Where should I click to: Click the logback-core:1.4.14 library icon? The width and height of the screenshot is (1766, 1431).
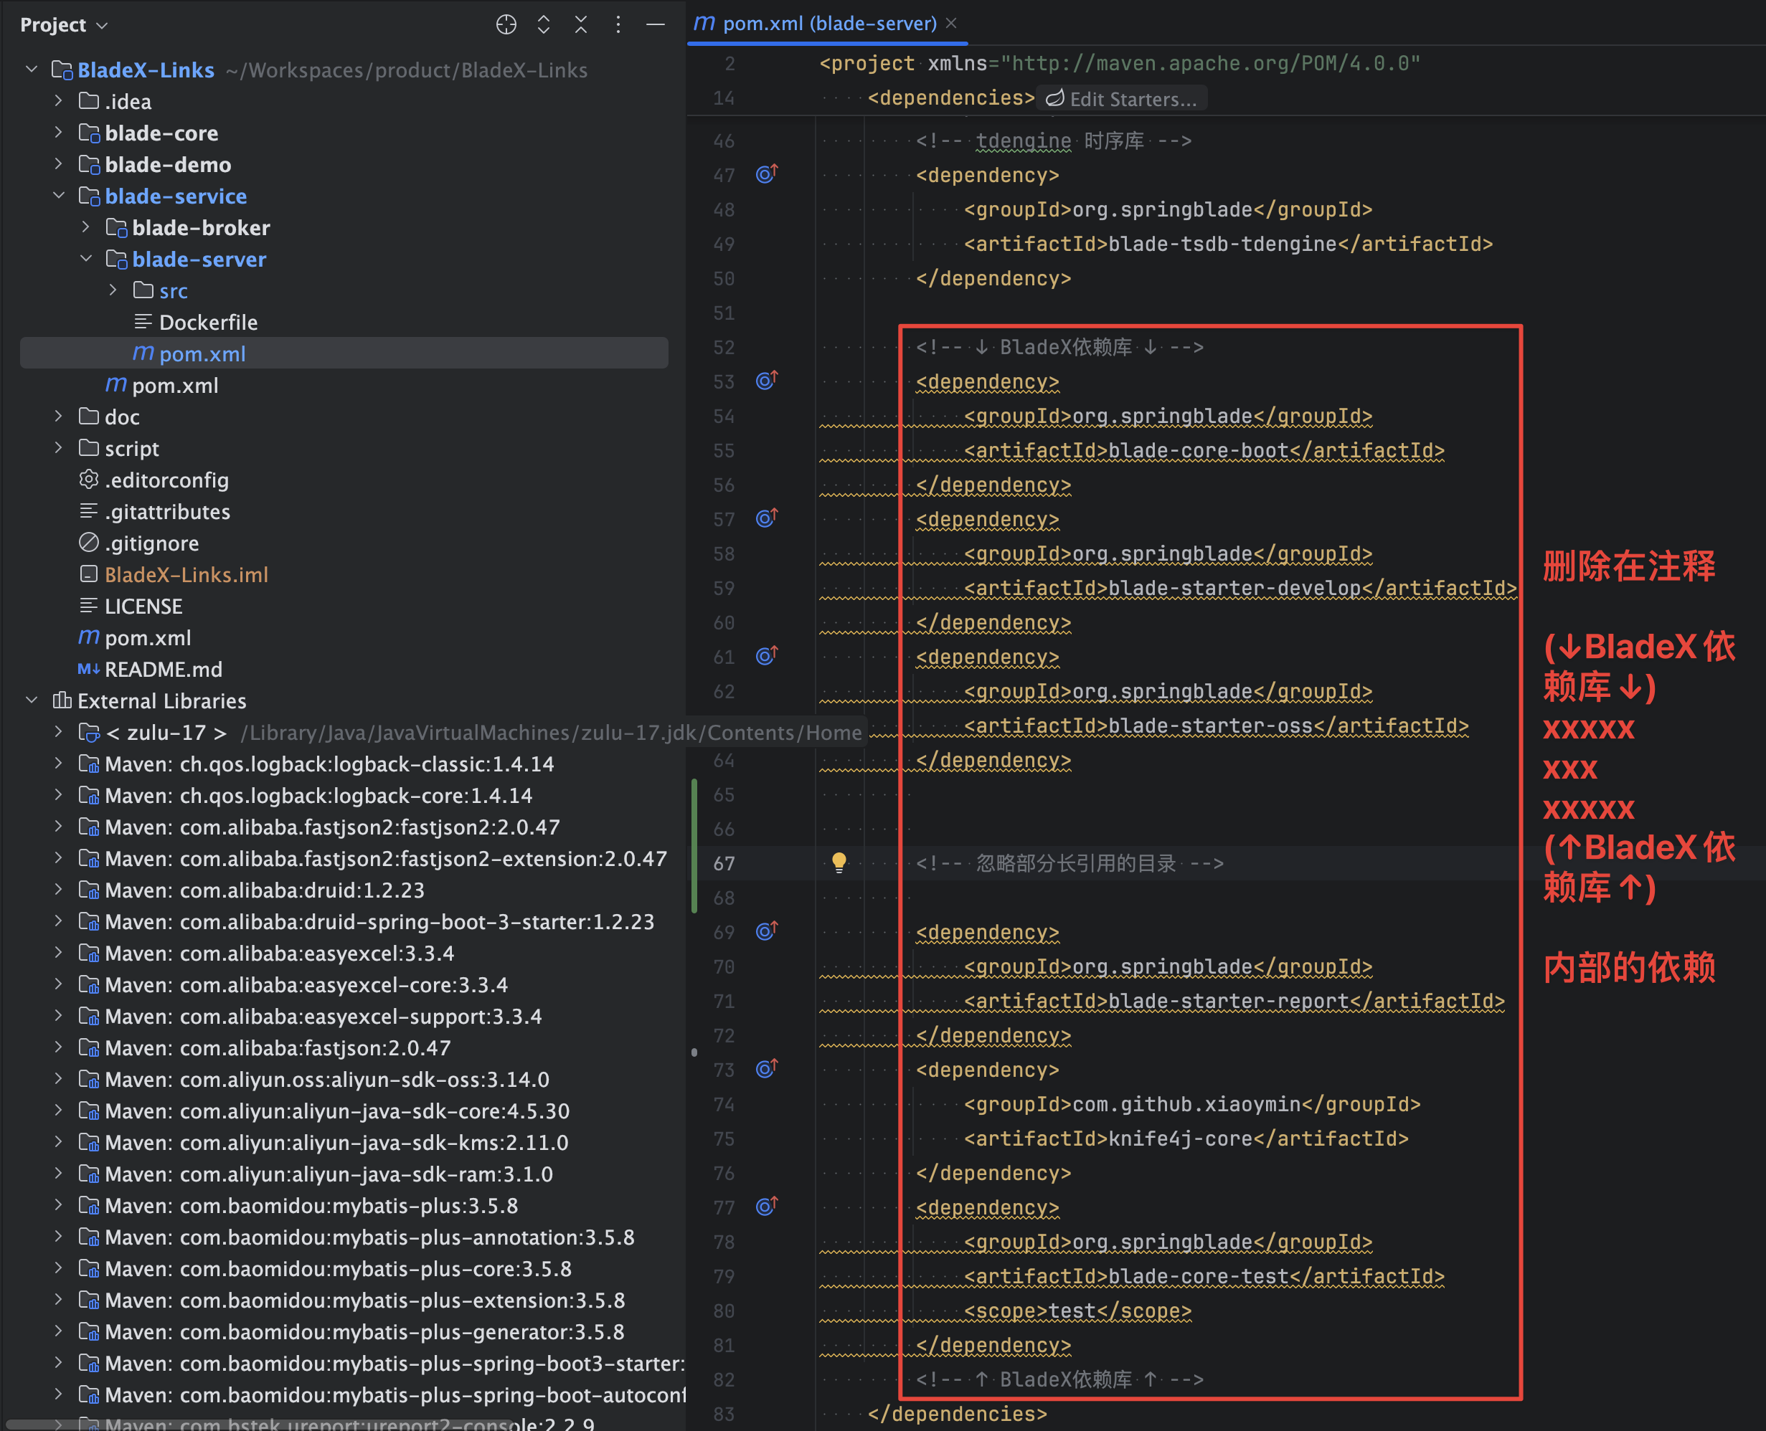[x=89, y=796]
